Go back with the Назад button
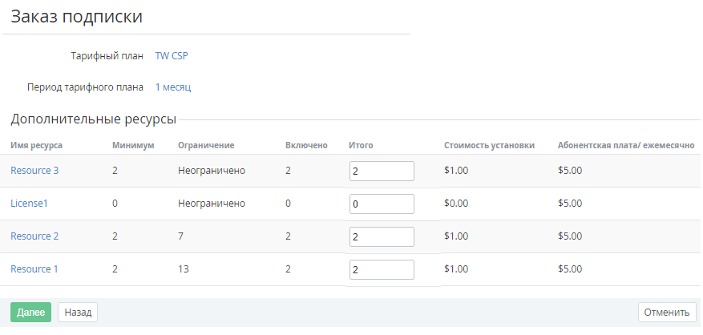 78,313
